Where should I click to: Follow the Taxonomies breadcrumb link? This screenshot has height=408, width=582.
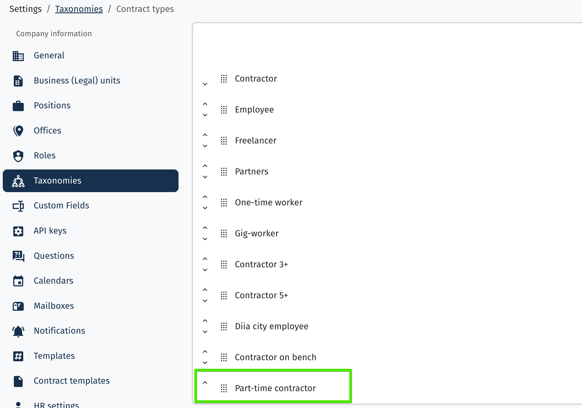click(x=79, y=9)
